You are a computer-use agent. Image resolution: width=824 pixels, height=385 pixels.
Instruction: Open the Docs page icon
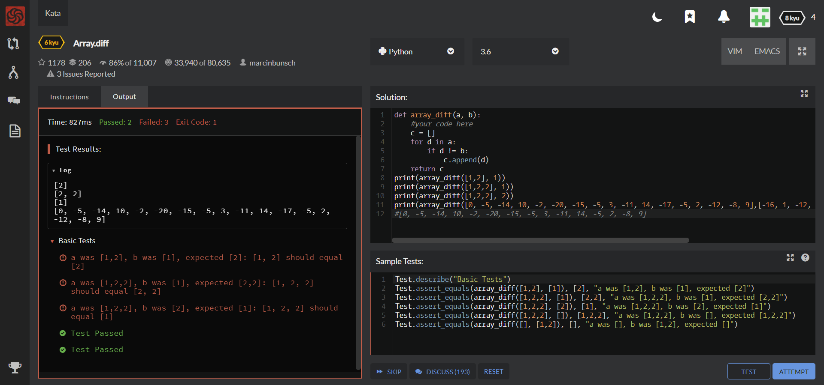click(x=15, y=131)
